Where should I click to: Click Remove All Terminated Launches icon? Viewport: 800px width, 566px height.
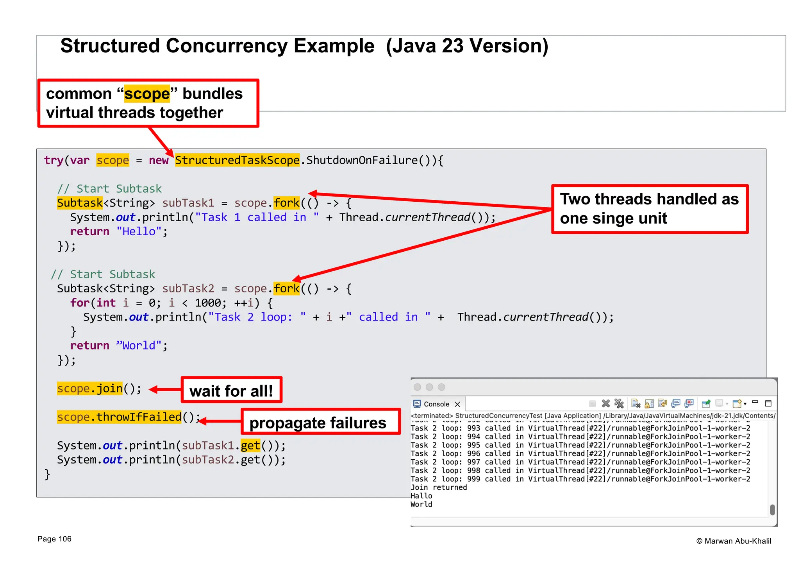[619, 403]
